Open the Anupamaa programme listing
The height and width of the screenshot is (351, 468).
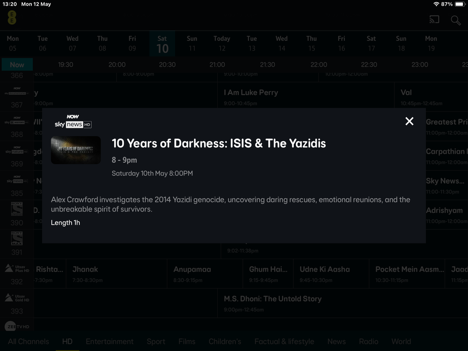point(205,274)
